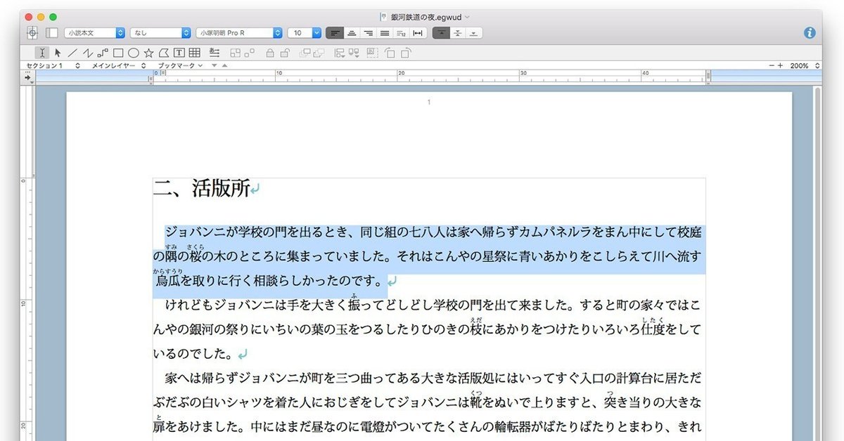The image size is (844, 441).
Task: Click the open padlock unlock icon
Action: [285, 52]
